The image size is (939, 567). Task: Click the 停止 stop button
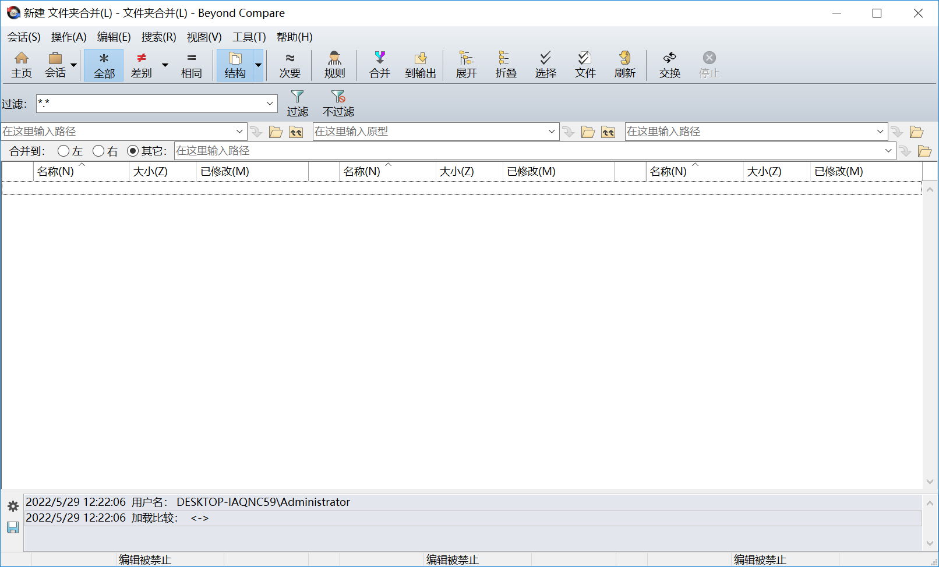tap(709, 65)
